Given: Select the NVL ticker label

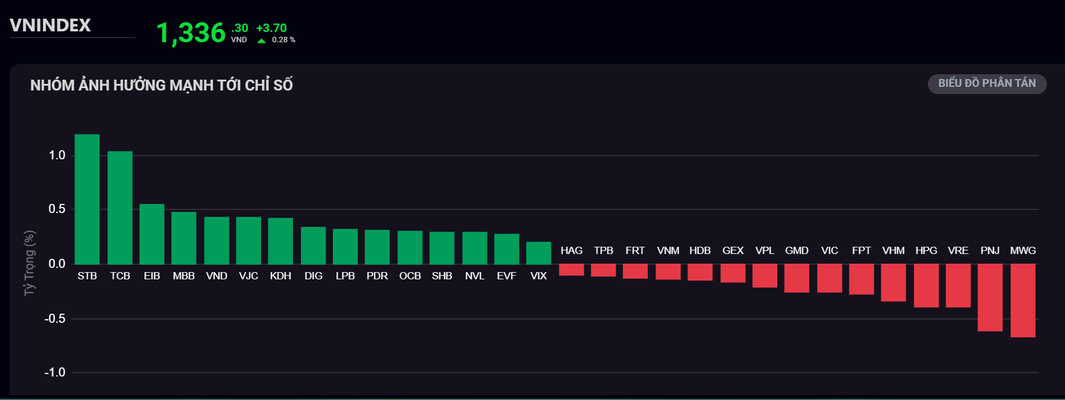Looking at the screenshot, I should (x=474, y=276).
